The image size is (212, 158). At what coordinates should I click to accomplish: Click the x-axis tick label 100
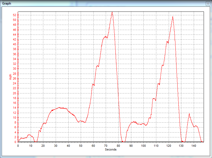[x=143, y=146]
